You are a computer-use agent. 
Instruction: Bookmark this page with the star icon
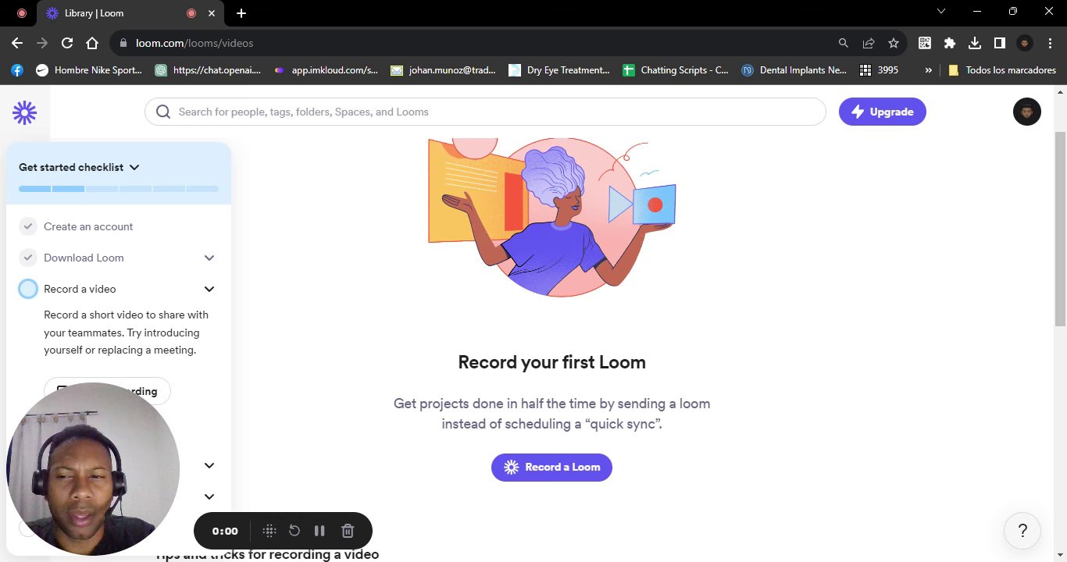(894, 43)
